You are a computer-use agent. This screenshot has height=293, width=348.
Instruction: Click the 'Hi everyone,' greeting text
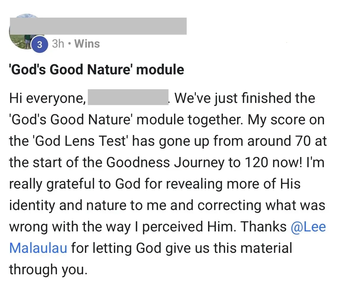pyautogui.click(x=47, y=98)
